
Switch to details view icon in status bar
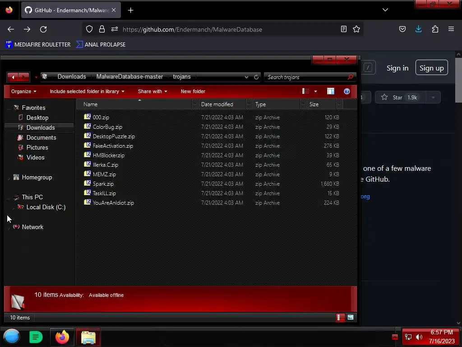tap(340, 318)
